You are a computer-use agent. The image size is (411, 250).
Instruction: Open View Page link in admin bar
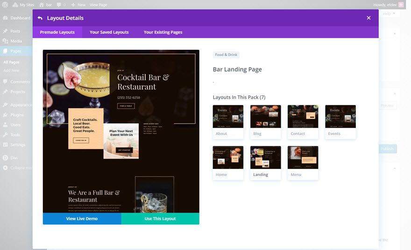pos(98,5)
